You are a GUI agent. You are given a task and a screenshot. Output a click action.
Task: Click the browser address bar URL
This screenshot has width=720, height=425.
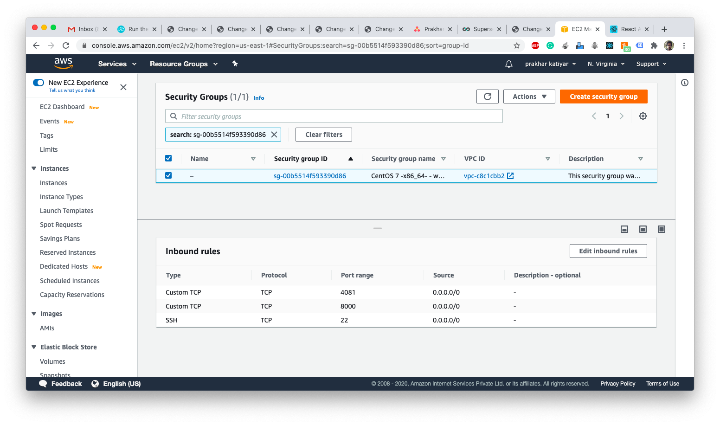pyautogui.click(x=280, y=45)
